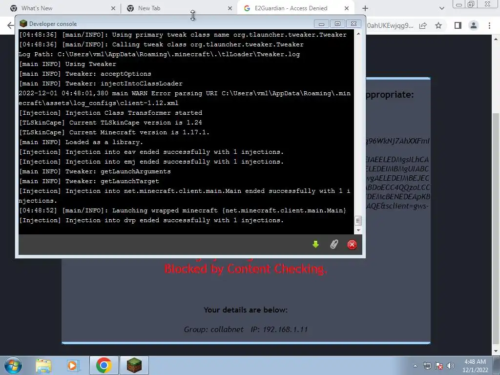Click 'Group: collabnet' text on page

click(x=214, y=330)
